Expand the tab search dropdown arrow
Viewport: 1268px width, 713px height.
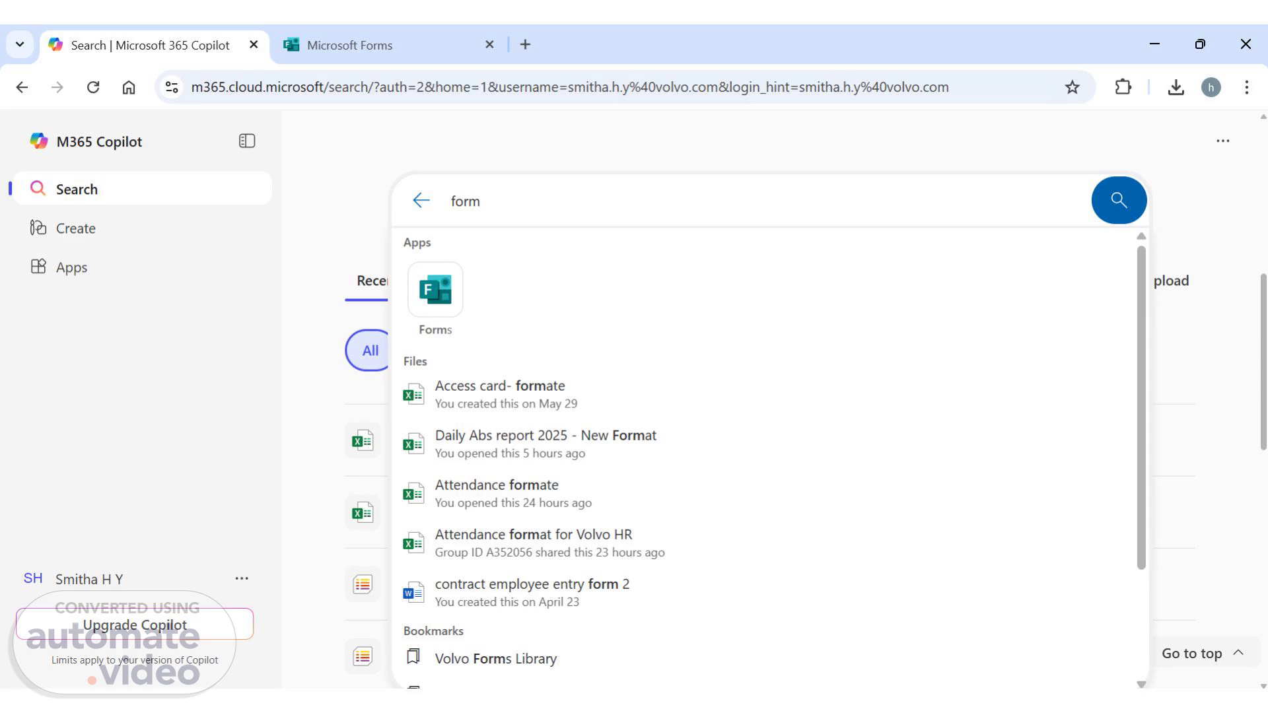[20, 44]
